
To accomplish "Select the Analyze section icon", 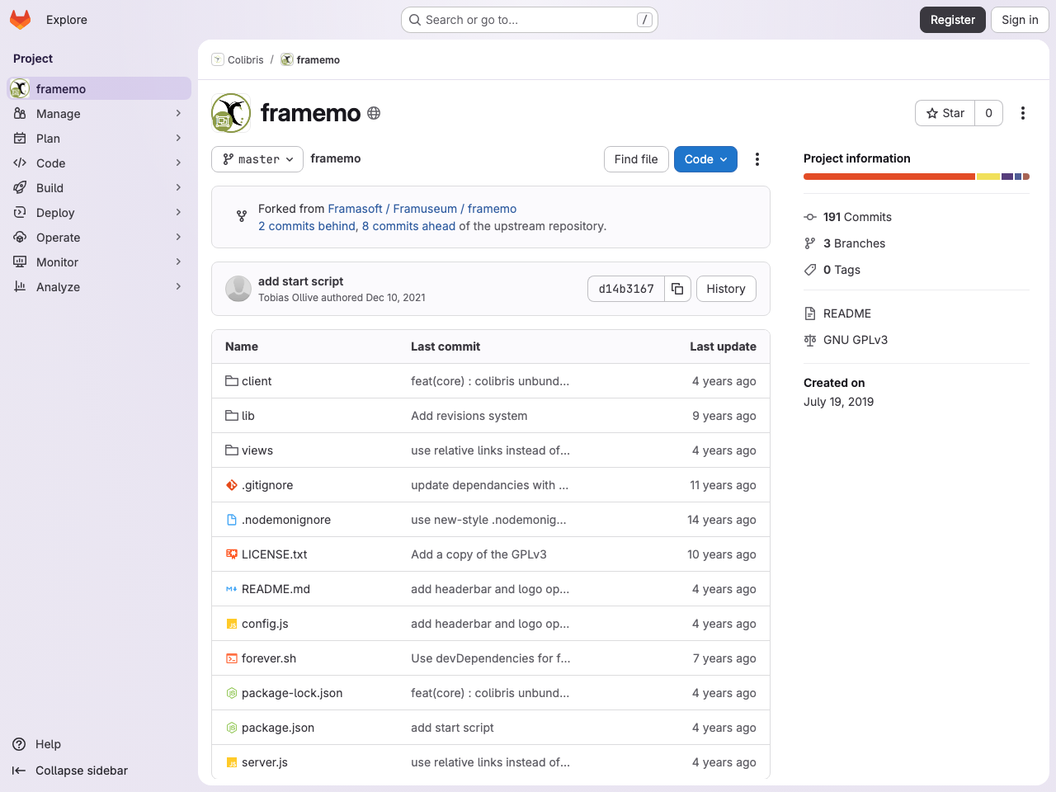I will [18, 286].
